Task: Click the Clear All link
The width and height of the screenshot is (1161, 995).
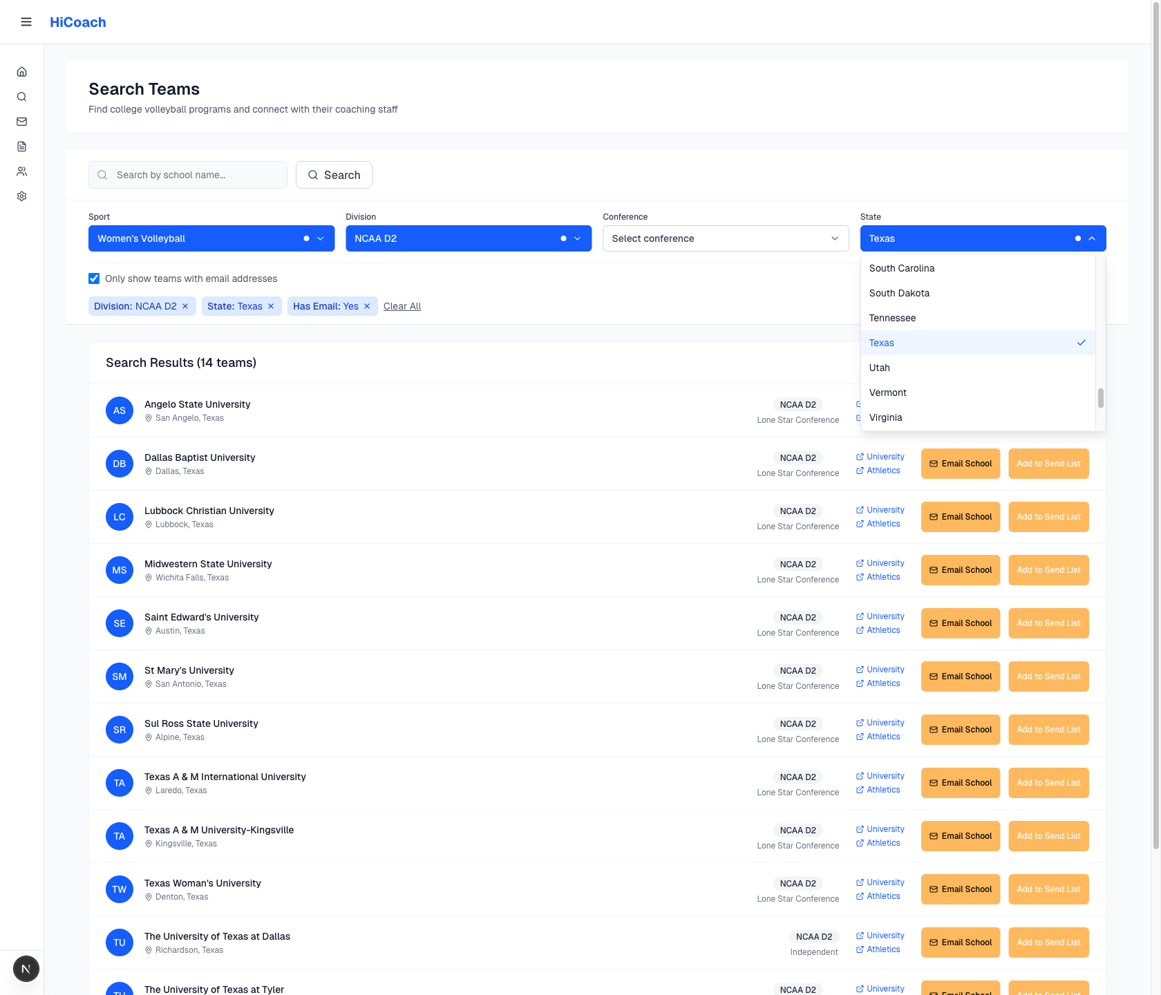Action: pyautogui.click(x=402, y=306)
